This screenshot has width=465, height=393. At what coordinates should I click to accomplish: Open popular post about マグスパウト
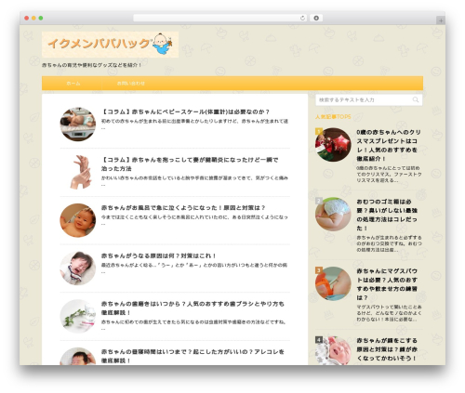[x=387, y=284]
